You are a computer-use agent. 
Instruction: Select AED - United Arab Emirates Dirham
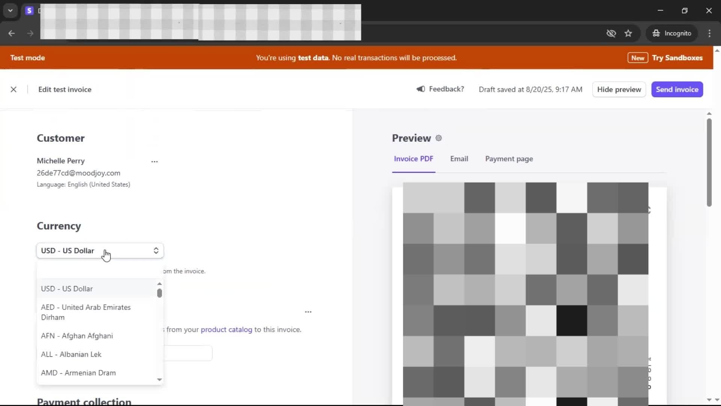pos(86,312)
